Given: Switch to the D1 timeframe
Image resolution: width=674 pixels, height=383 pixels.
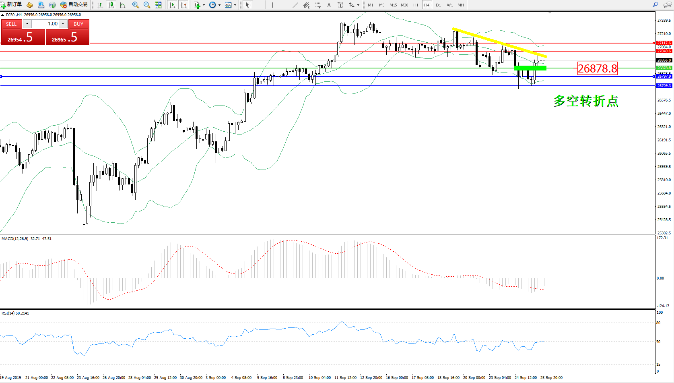Looking at the screenshot, I should click(438, 5).
